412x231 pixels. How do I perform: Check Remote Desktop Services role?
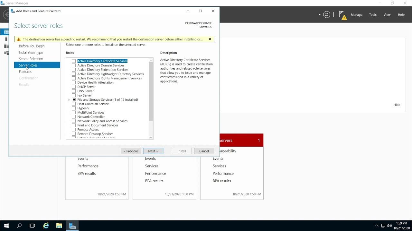tap(74, 134)
